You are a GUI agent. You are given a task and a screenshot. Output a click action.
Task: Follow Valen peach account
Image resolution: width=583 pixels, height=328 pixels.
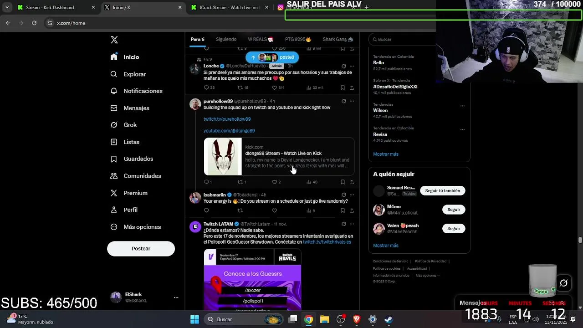click(454, 228)
